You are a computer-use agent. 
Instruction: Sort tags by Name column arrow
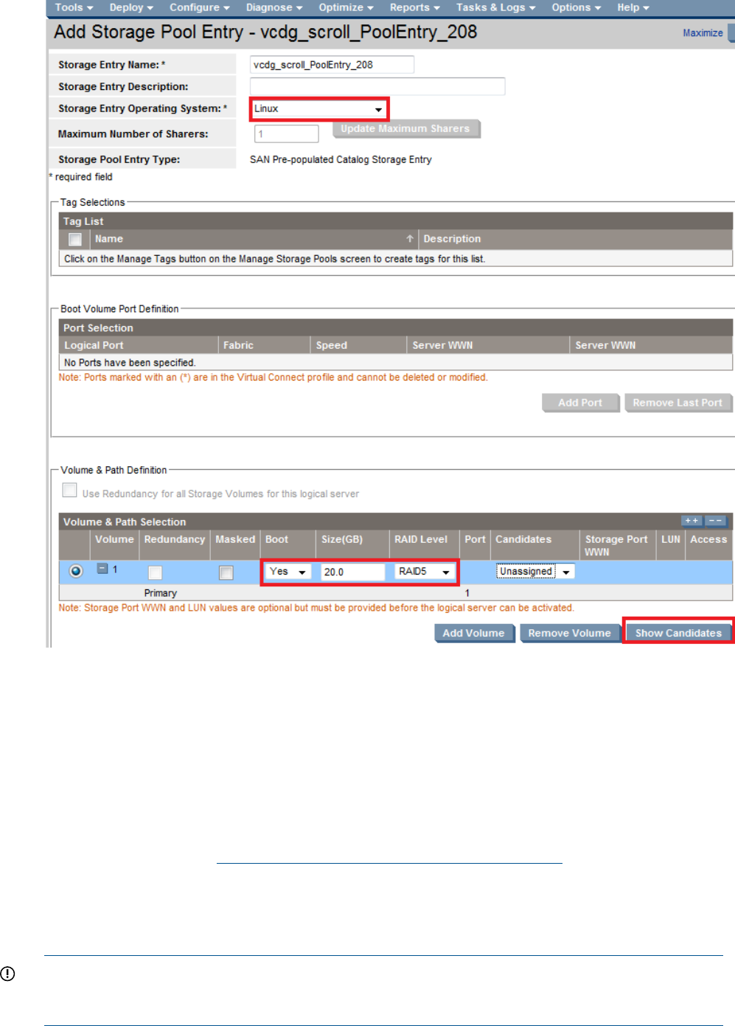(409, 239)
